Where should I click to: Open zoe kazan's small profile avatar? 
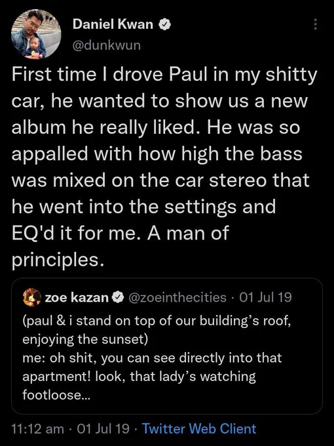(31, 297)
